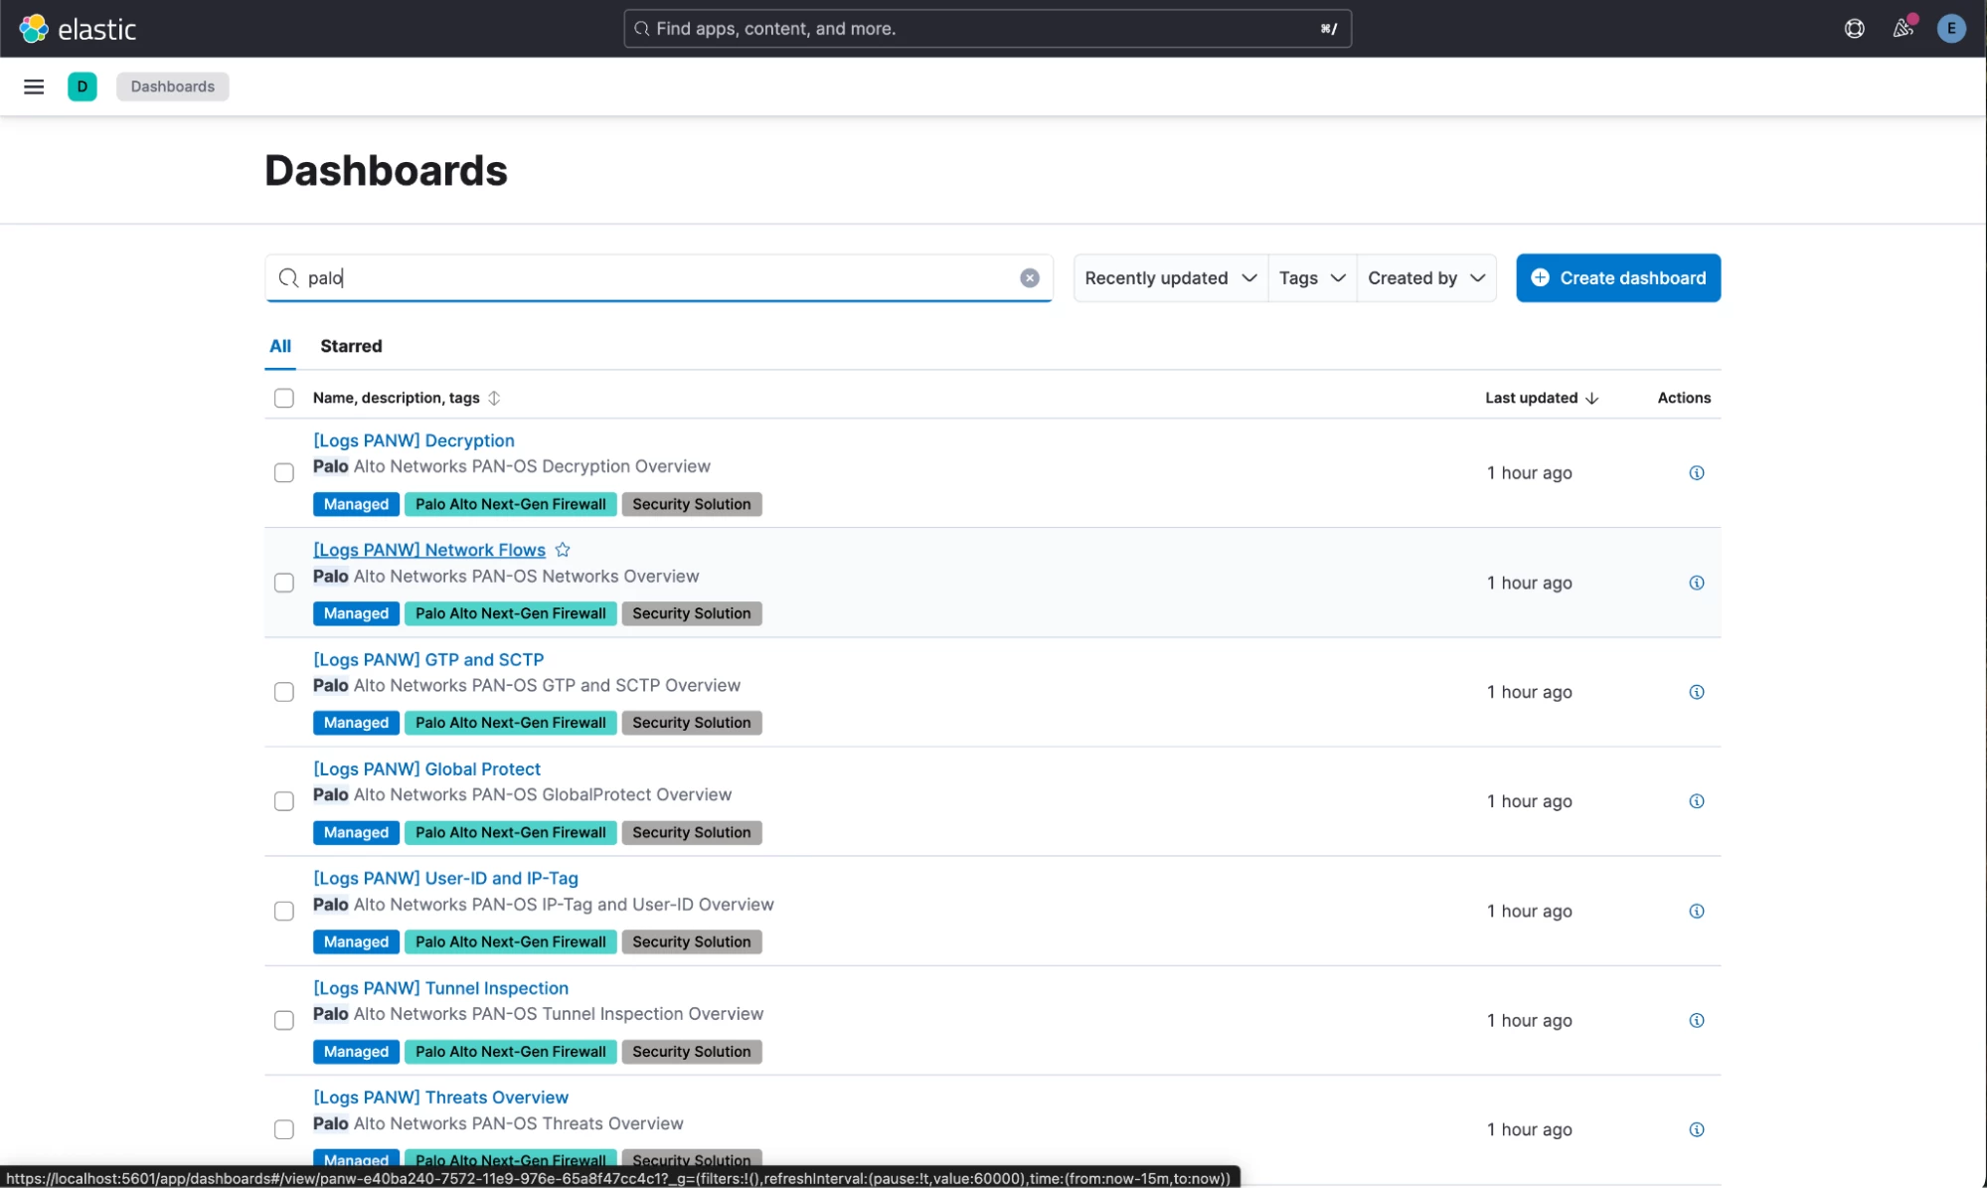Image resolution: width=1987 pixels, height=1188 pixels.
Task: Toggle the hamburger navigation menu
Action: pos(34,86)
